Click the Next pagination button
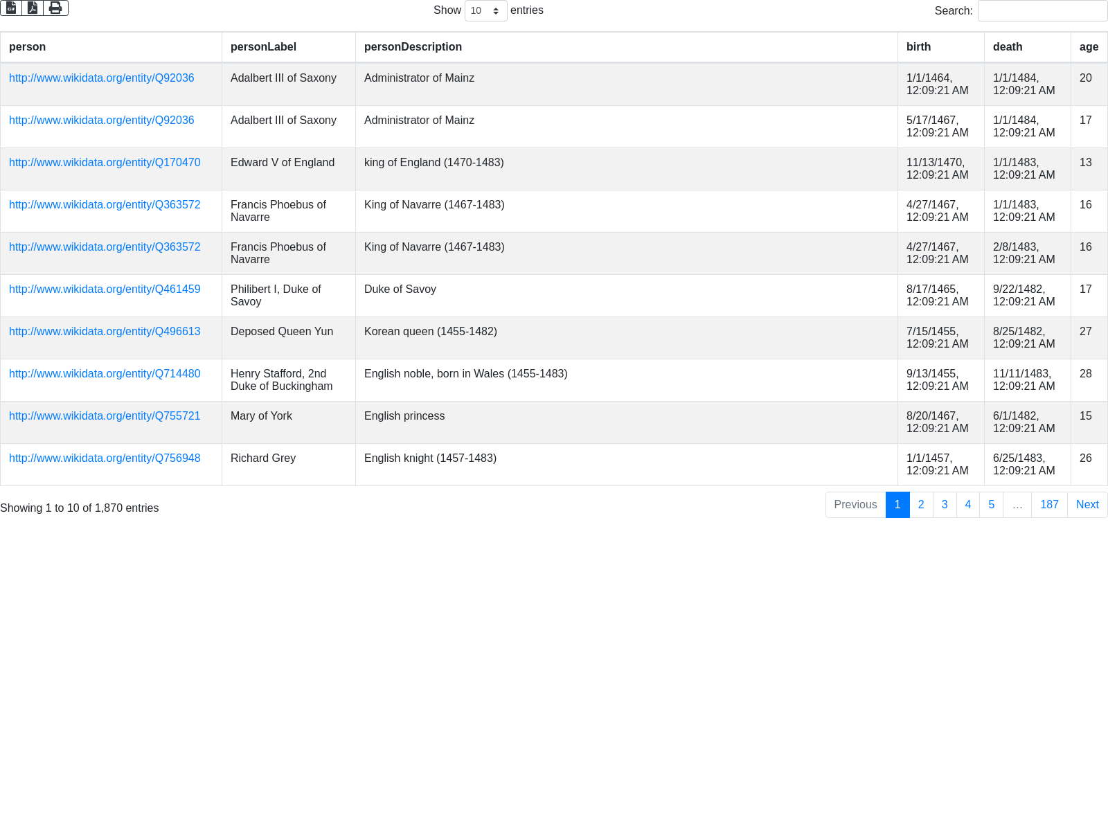The height and width of the screenshot is (831, 1108). click(x=1087, y=505)
